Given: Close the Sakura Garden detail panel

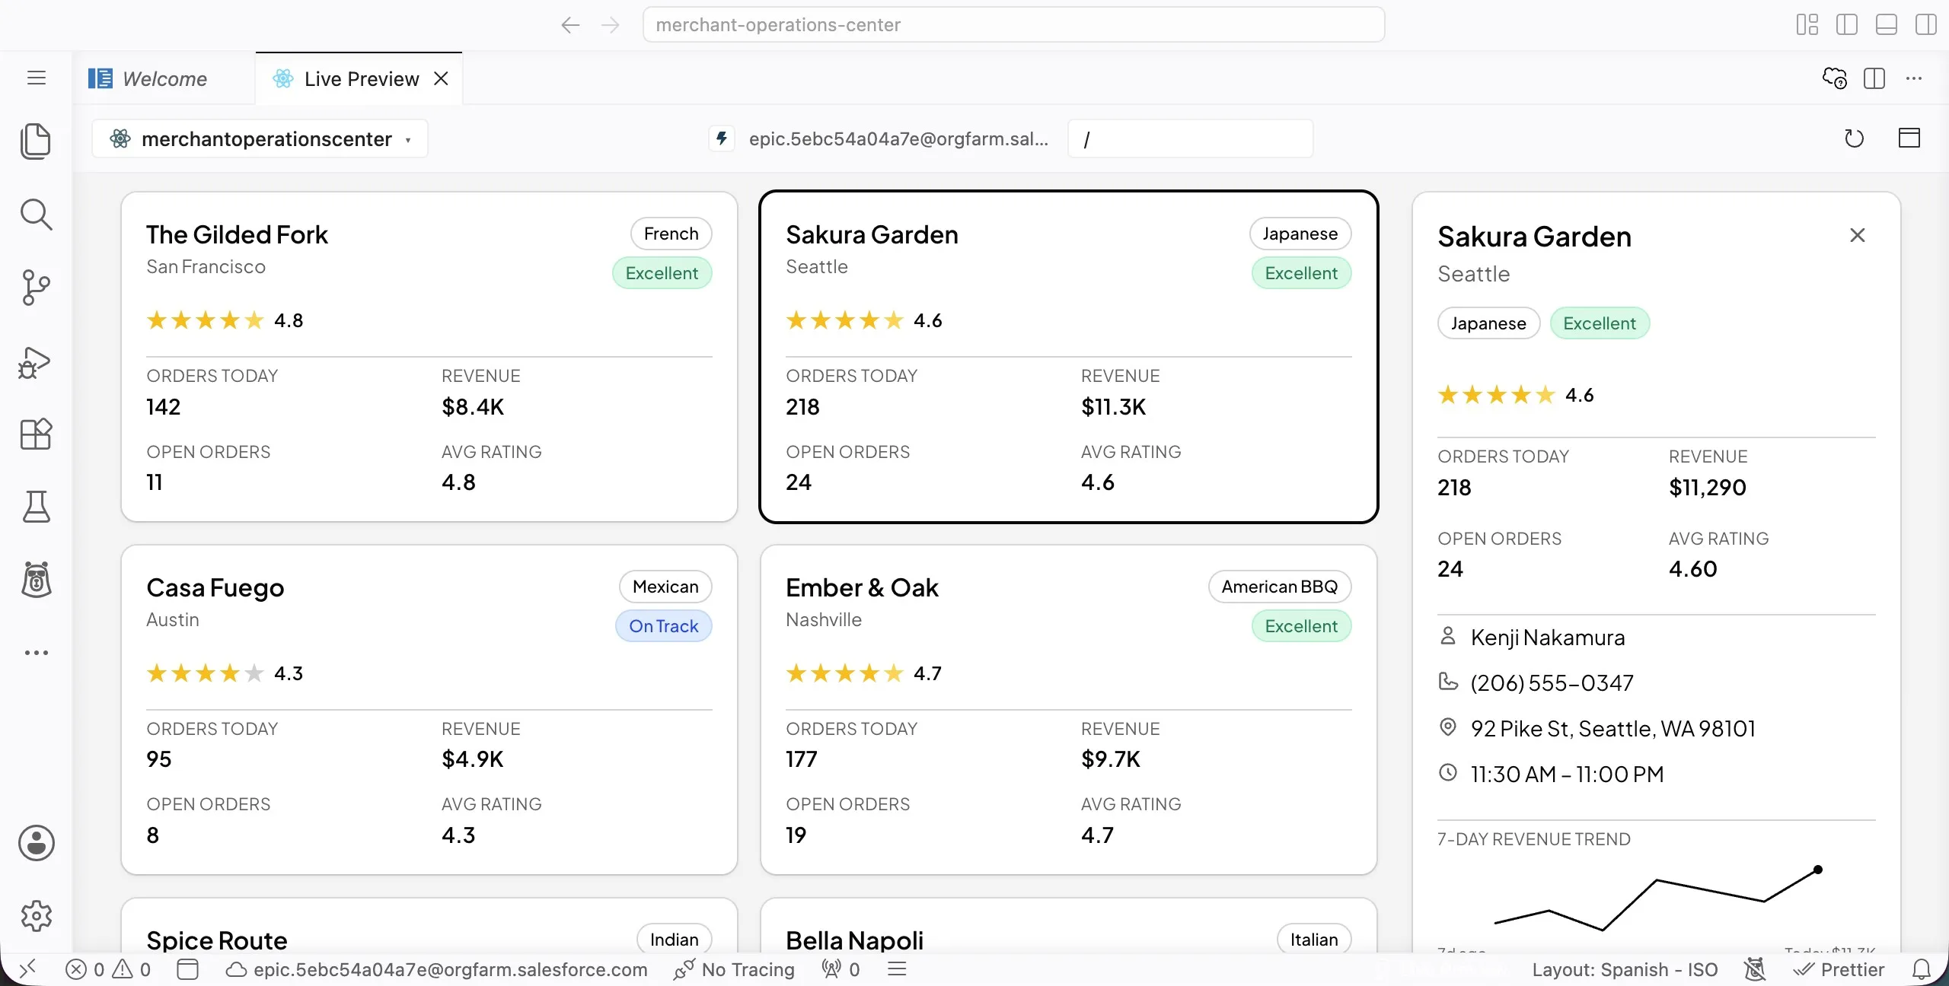Looking at the screenshot, I should click(x=1858, y=235).
